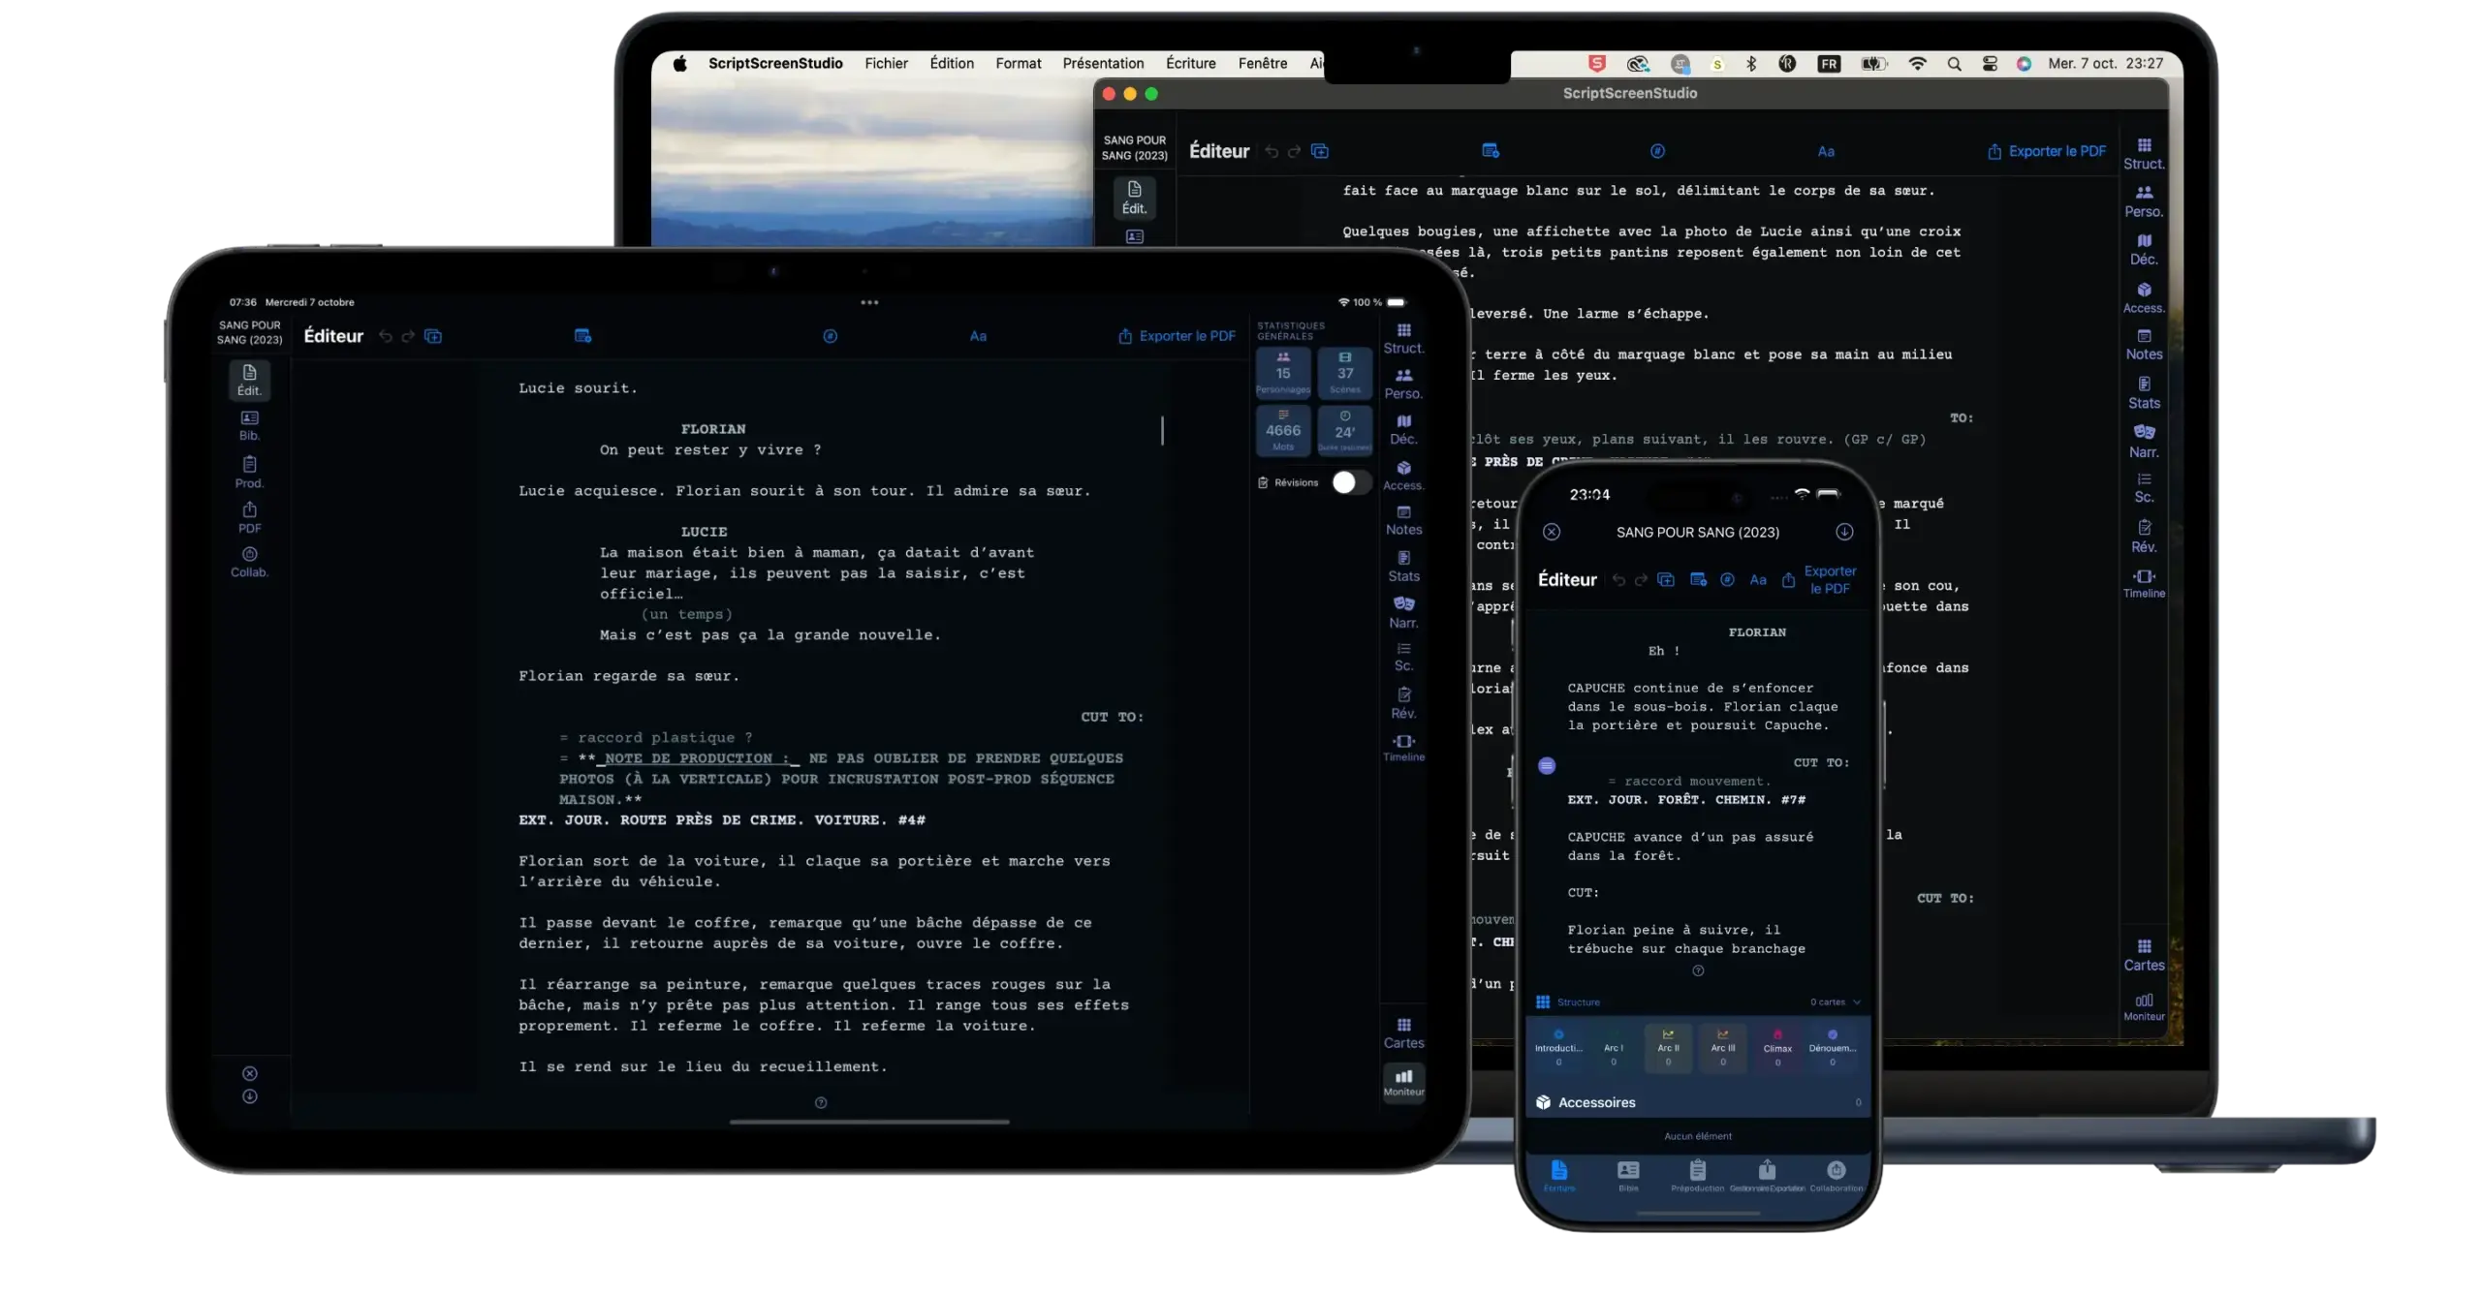Viewport: 2481px width, 1294px height.
Task: Tap the close circle icon beside the iPhone title
Action: coord(1551,531)
